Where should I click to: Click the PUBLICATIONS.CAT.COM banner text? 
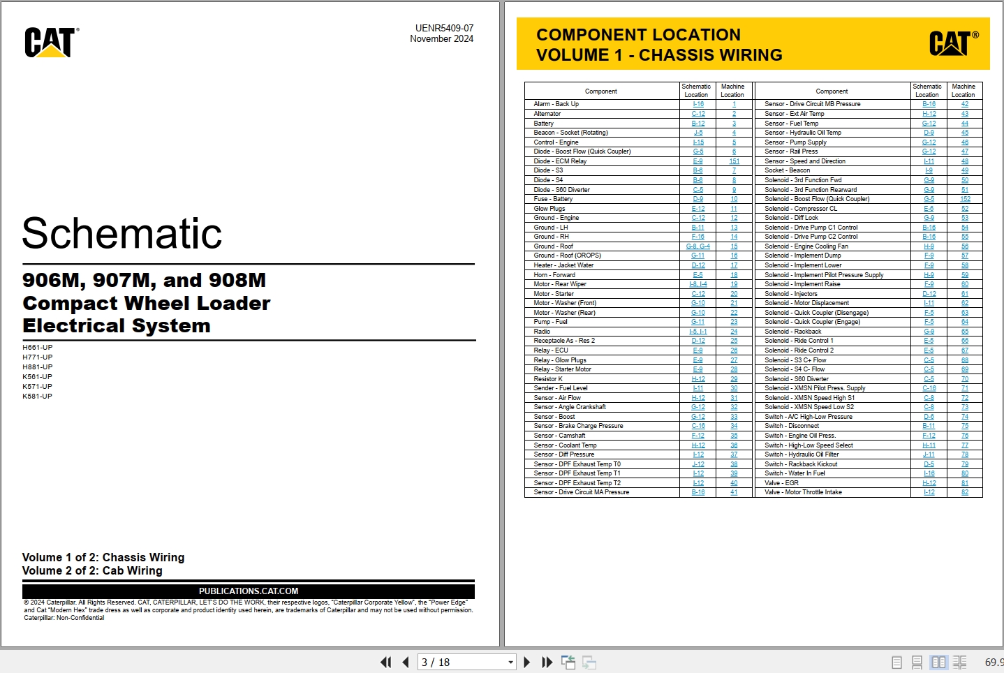(x=249, y=591)
